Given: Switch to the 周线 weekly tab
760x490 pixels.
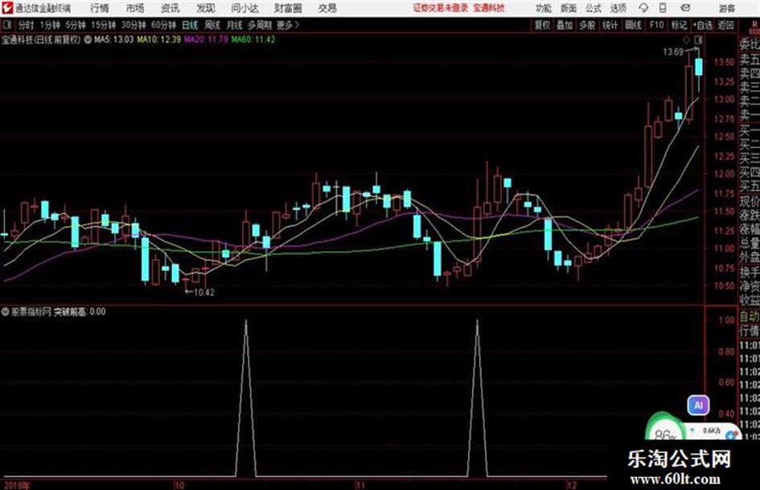Looking at the screenshot, I should [x=212, y=25].
